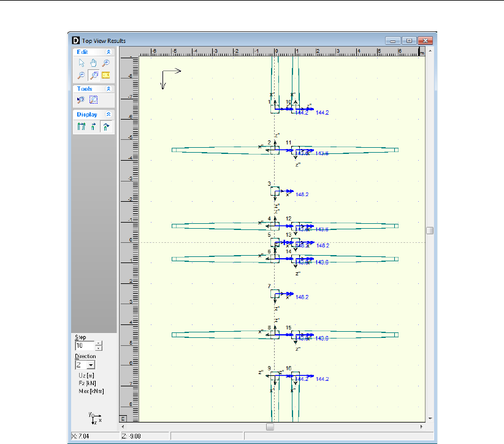
Task: Click the vertical scrollbar down arrow
Action: pyautogui.click(x=430, y=418)
